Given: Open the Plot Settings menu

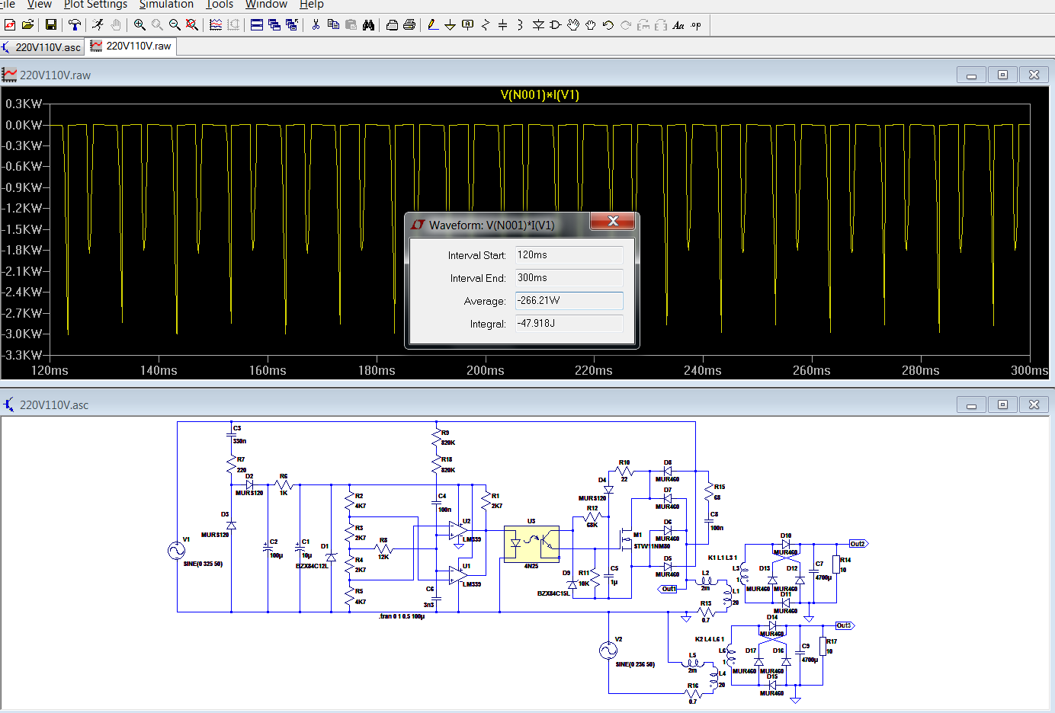Looking at the screenshot, I should click(x=95, y=5).
